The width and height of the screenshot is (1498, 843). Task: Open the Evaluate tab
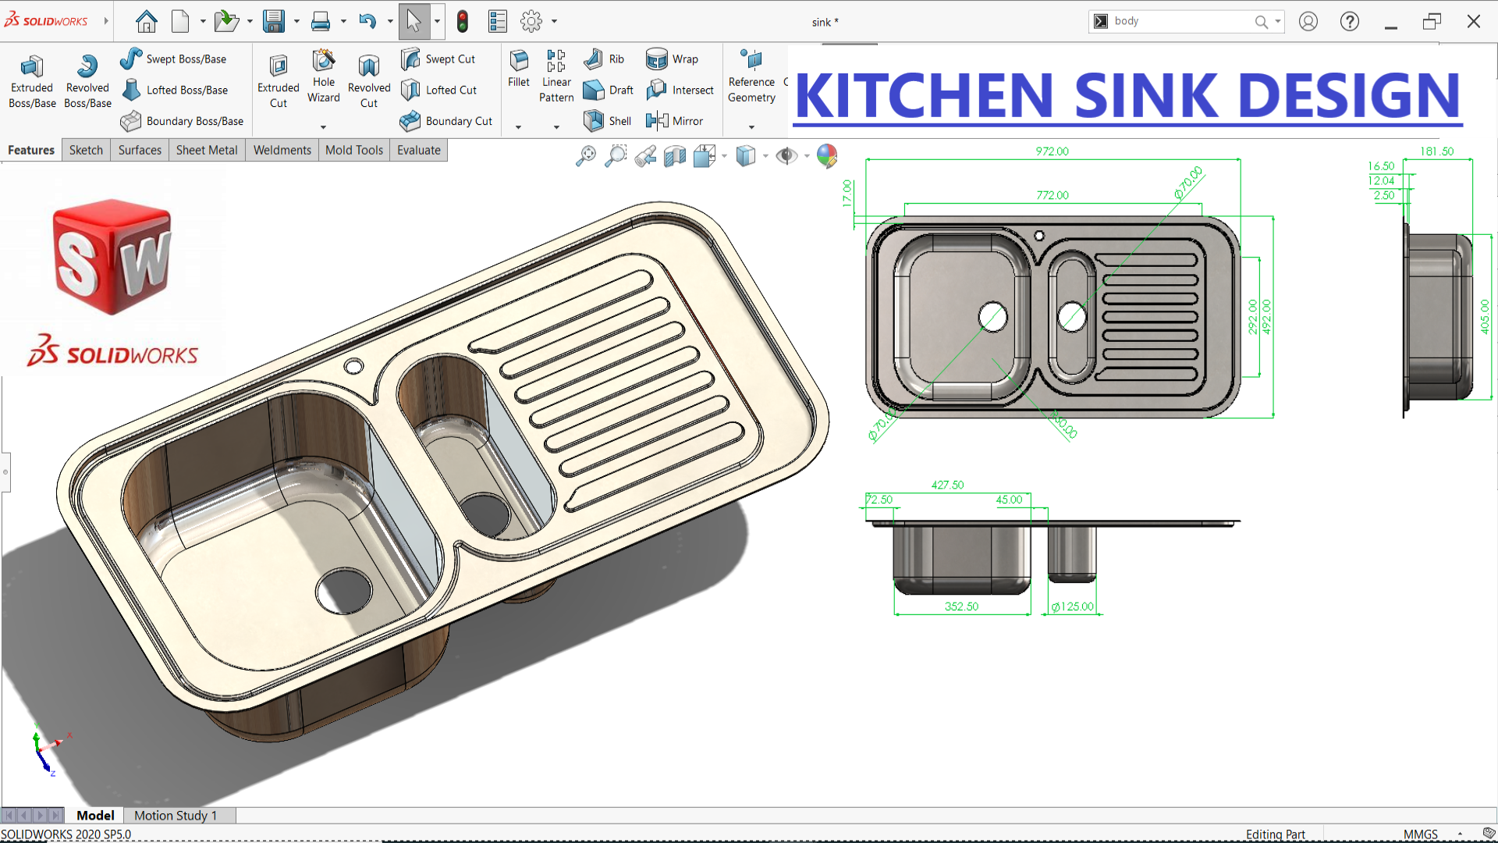(419, 150)
